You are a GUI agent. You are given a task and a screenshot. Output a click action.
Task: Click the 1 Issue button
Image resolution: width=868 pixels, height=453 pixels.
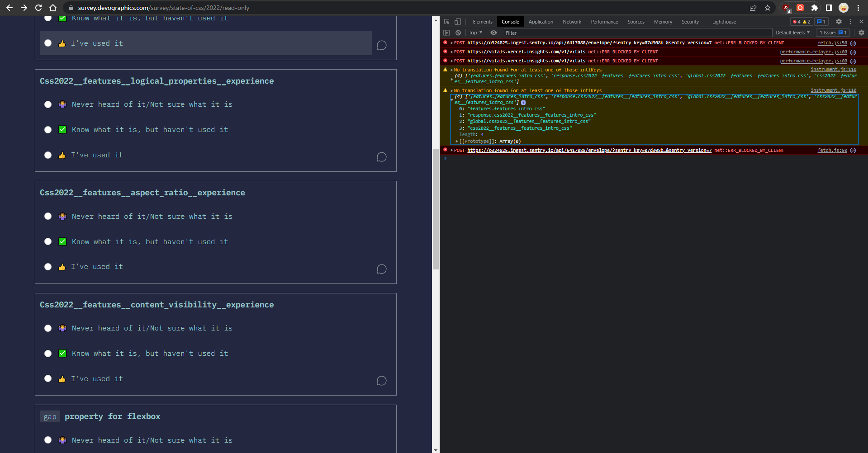click(x=833, y=33)
